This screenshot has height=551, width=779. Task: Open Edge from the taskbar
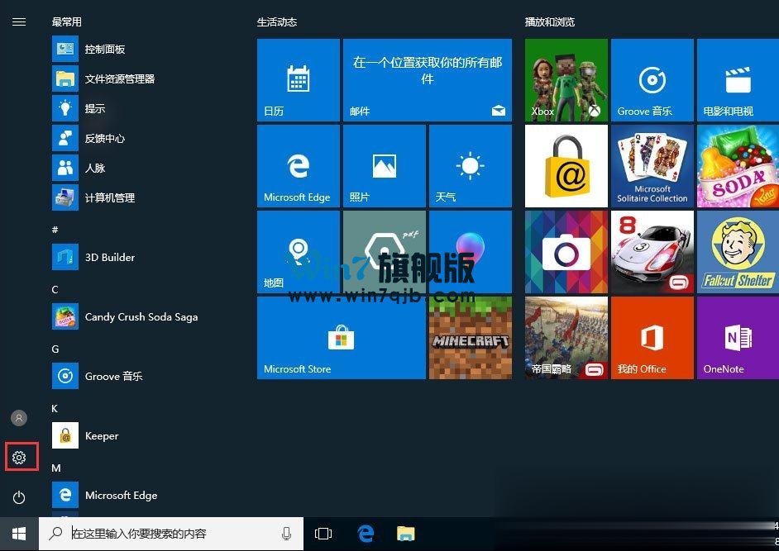366,534
